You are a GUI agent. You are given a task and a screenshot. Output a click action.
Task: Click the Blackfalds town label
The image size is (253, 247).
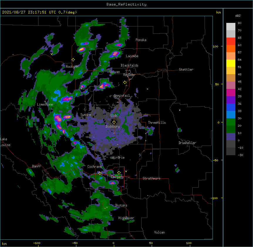[129, 65]
